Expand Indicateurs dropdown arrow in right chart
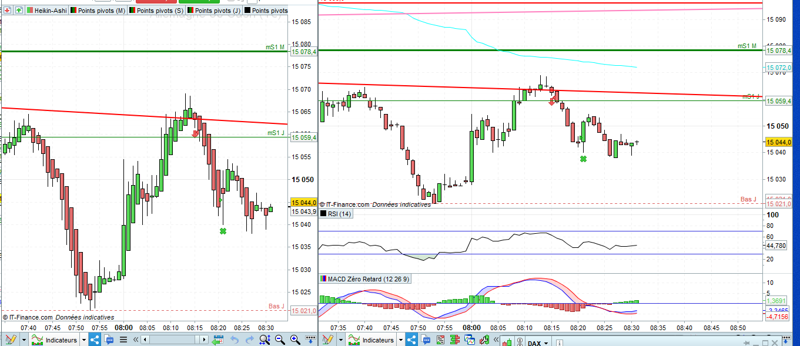The height and width of the screenshot is (346, 800). (401, 340)
